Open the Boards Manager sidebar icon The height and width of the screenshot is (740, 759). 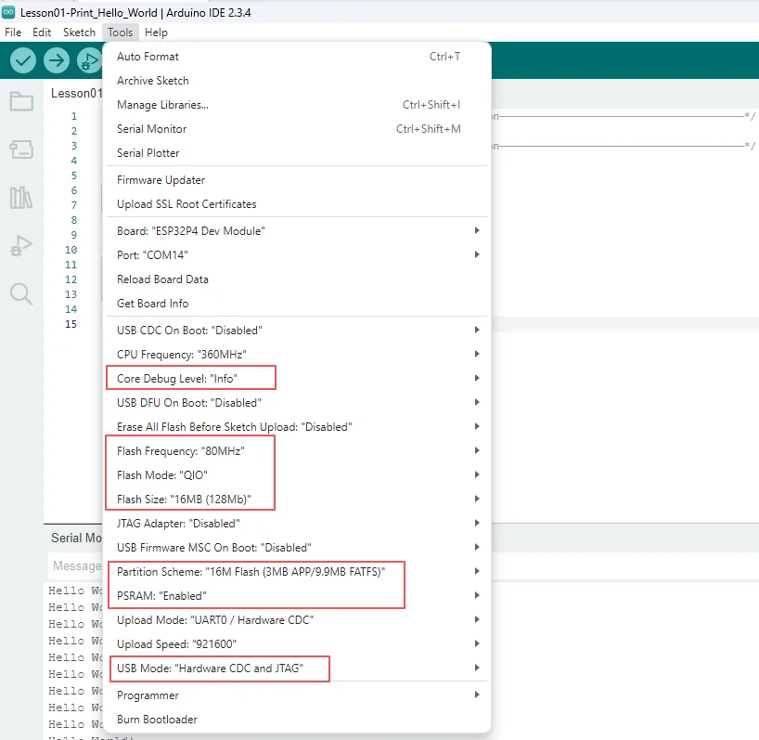[21, 149]
